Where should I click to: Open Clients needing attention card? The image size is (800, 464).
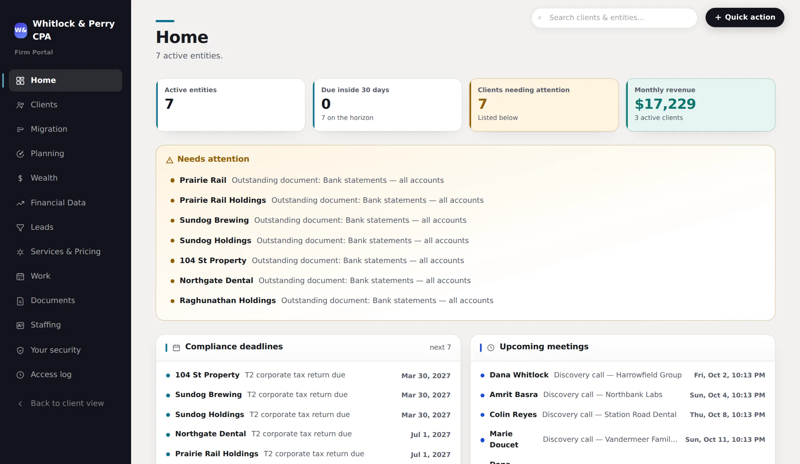544,105
